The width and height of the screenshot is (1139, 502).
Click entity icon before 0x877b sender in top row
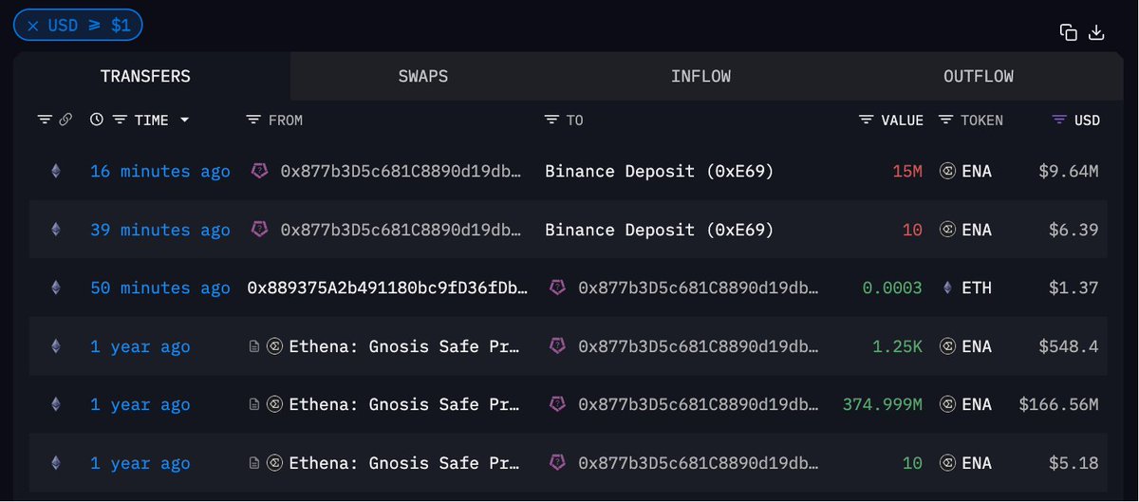coord(259,172)
